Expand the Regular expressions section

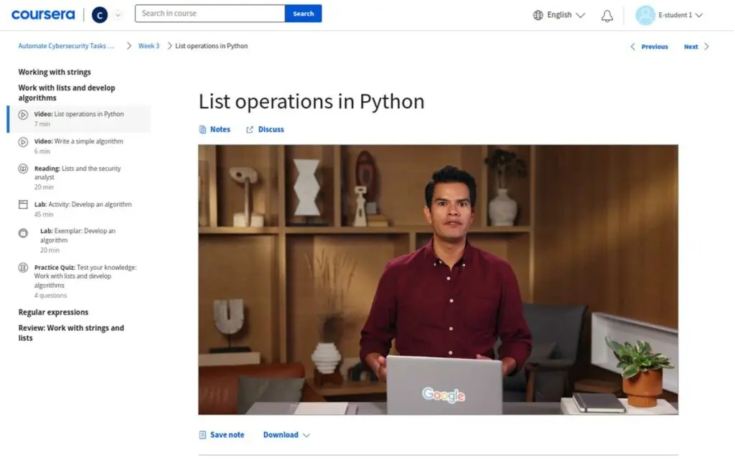click(x=53, y=312)
